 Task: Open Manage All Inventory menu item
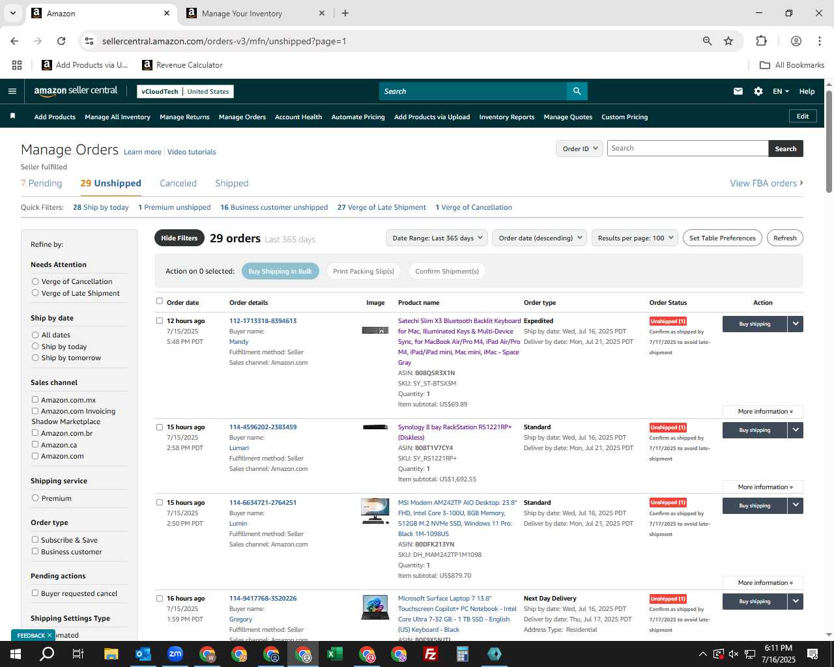(117, 117)
